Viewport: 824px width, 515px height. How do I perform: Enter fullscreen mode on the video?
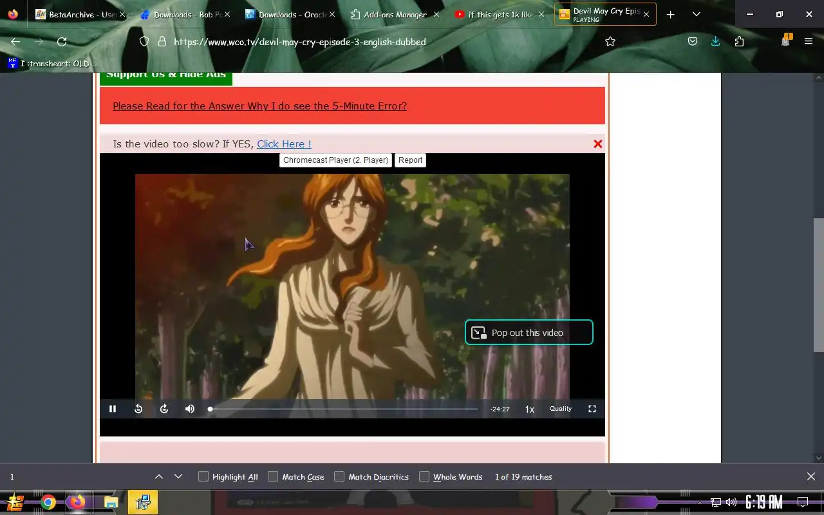coord(592,409)
